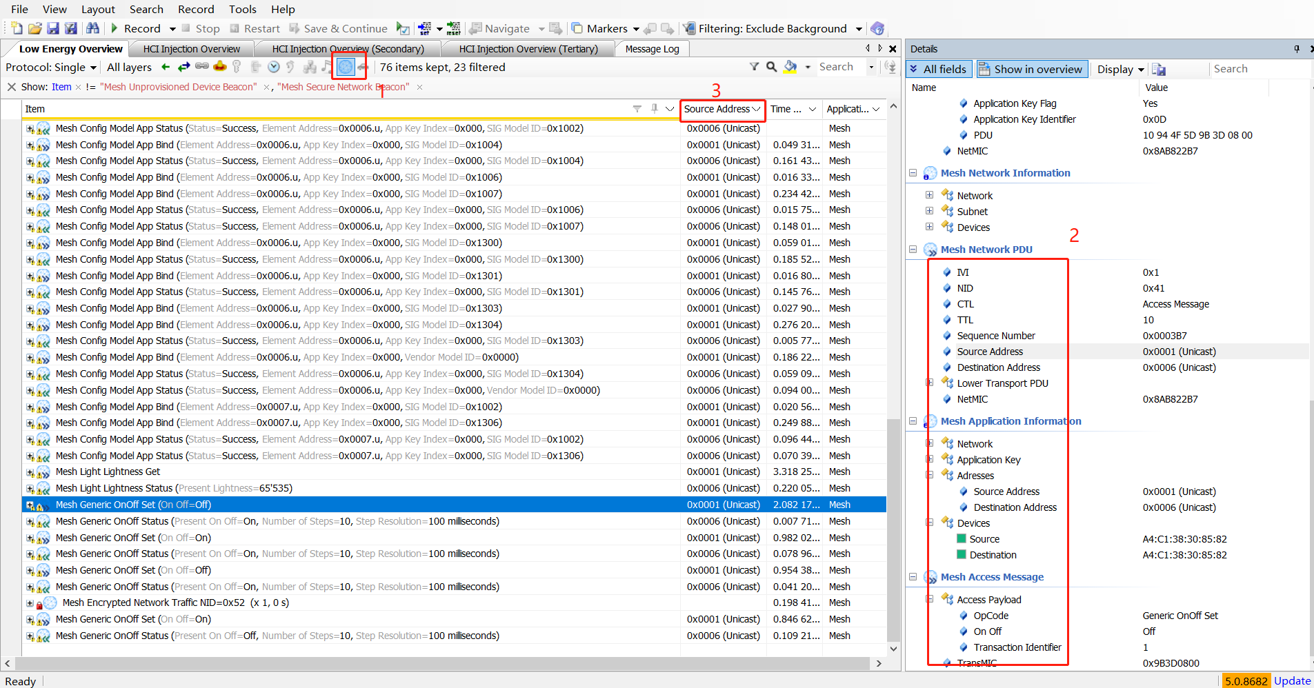The image size is (1314, 688).
Task: Click the magnifier search icon
Action: pos(772,67)
